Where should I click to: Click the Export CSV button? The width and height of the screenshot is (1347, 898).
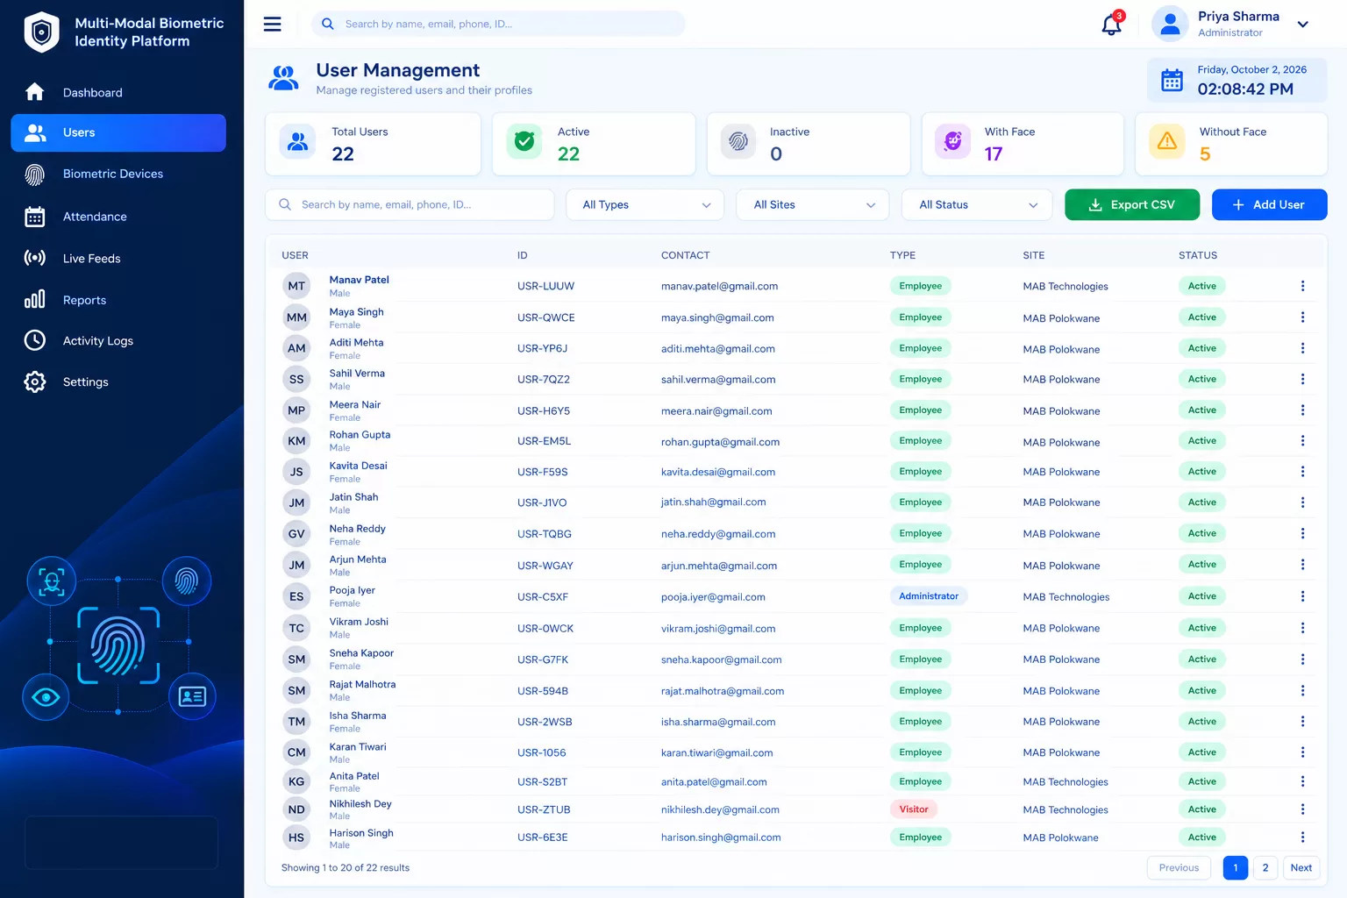1132,204
